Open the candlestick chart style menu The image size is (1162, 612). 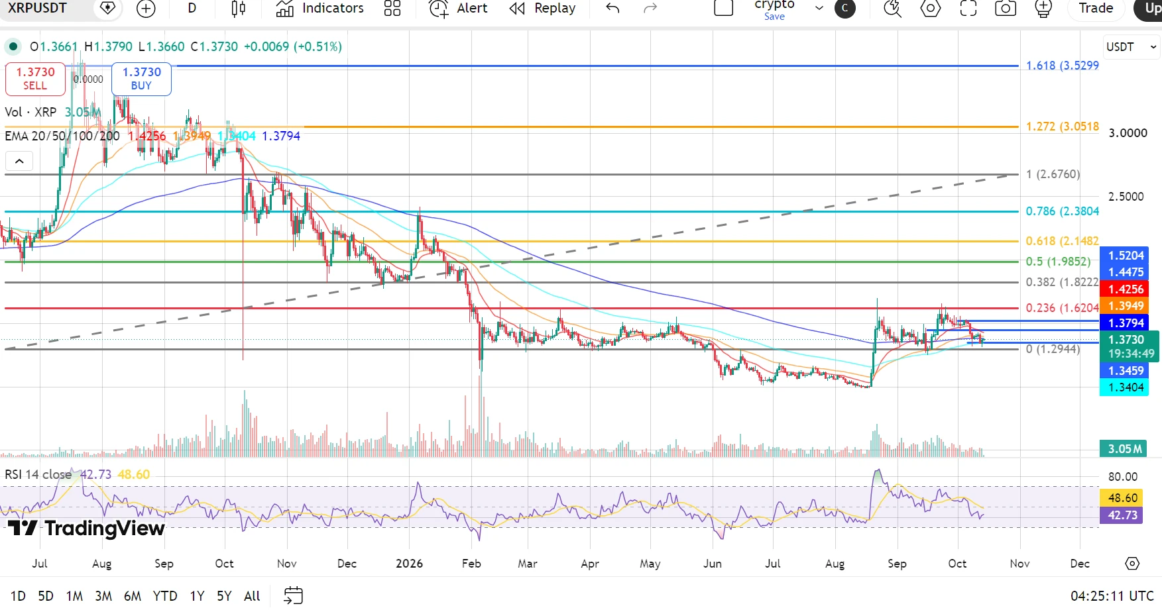click(x=239, y=9)
